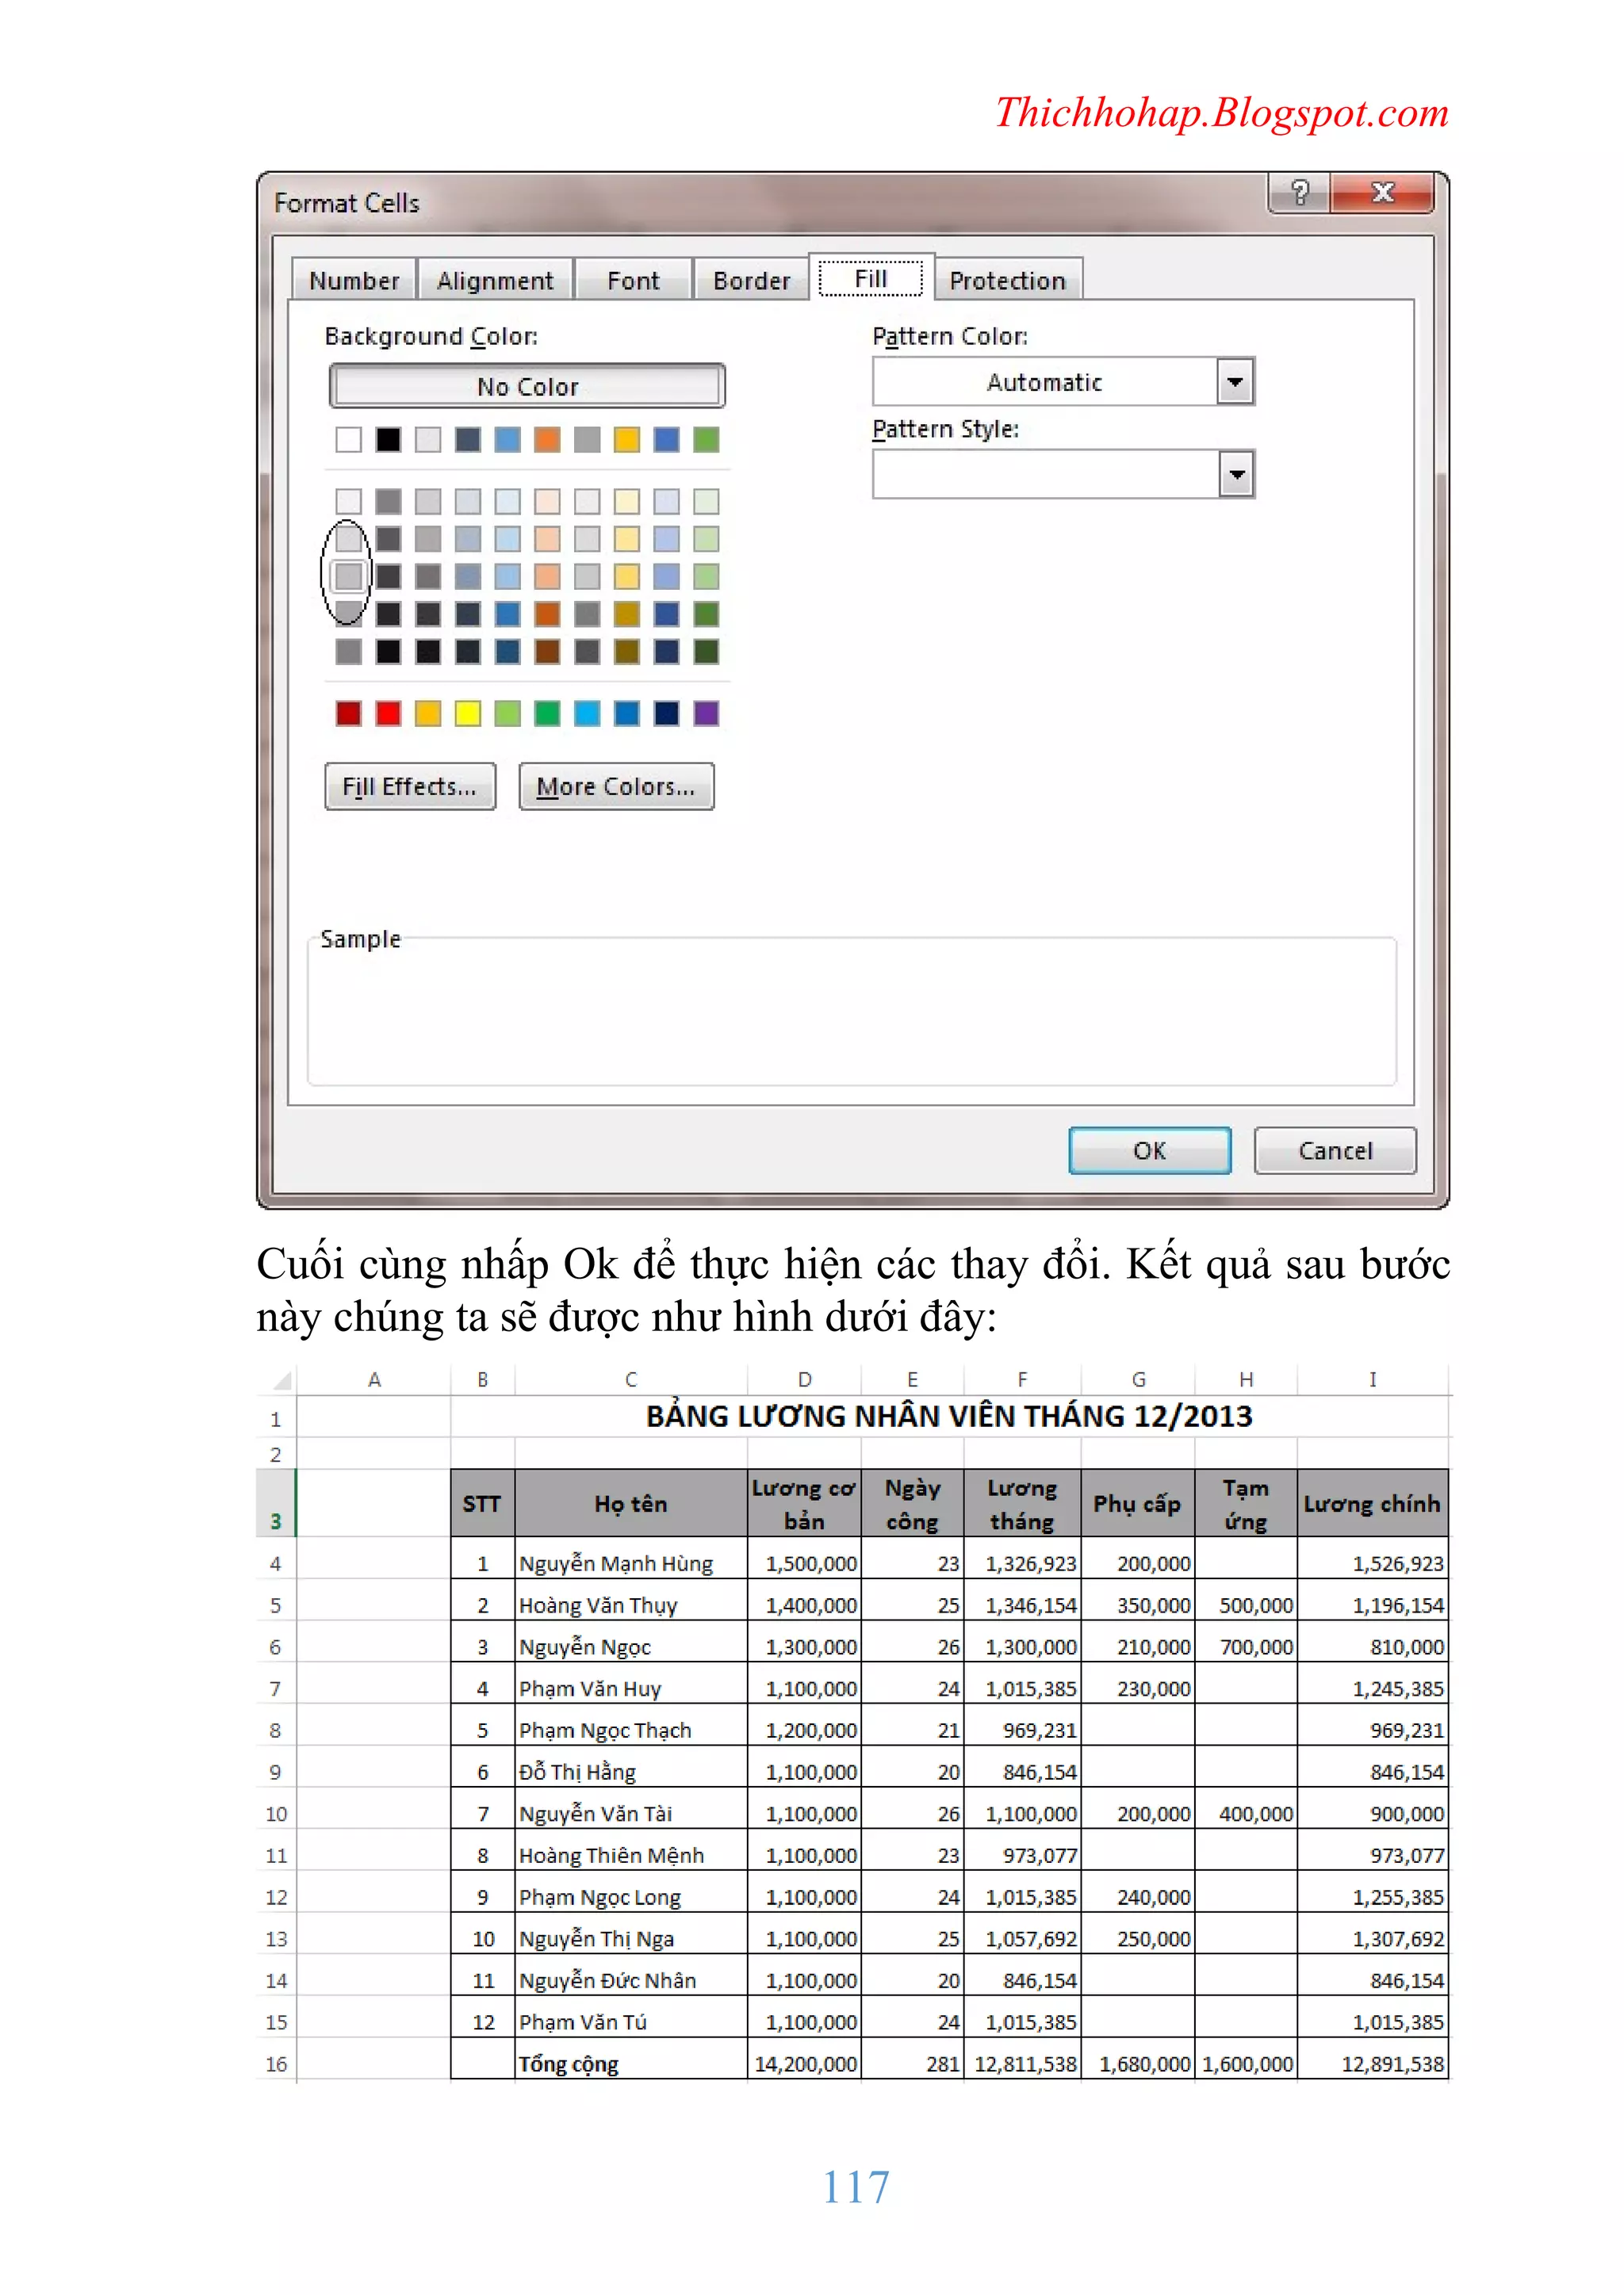
Task: Open the Alignment tab
Action: (x=494, y=281)
